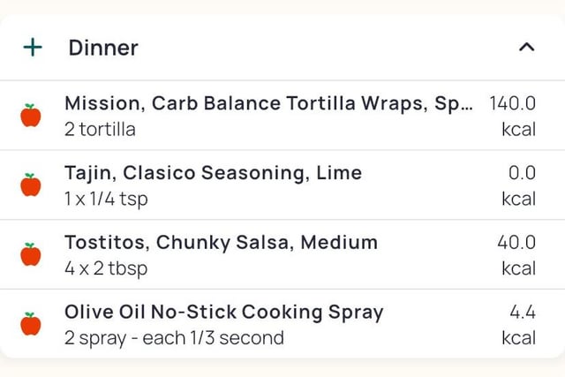This screenshot has width=565, height=377.
Task: Tap apple icon beside Olive Oil Cooking Spray
Action: point(31,324)
